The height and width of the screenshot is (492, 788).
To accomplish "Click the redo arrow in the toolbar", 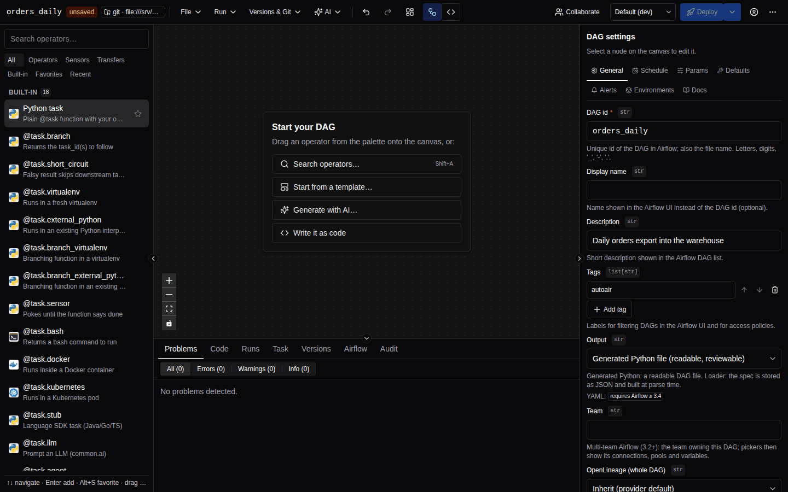I will (388, 12).
